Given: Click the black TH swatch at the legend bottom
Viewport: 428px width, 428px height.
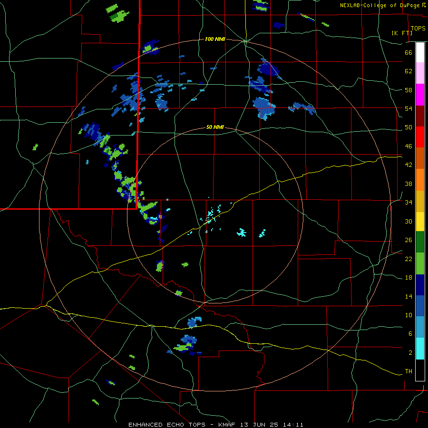Looking at the screenshot, I should click(x=420, y=370).
